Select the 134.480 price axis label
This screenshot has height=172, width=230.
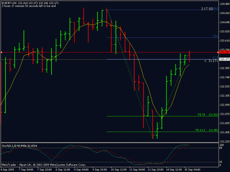(x=225, y=4)
